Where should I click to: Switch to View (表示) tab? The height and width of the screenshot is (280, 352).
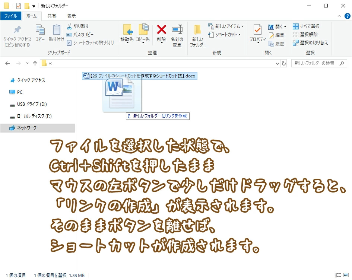click(x=72, y=16)
